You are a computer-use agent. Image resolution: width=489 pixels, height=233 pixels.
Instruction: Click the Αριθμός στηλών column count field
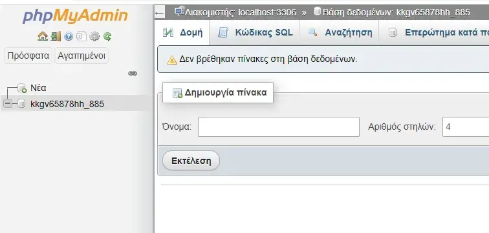[466, 127]
